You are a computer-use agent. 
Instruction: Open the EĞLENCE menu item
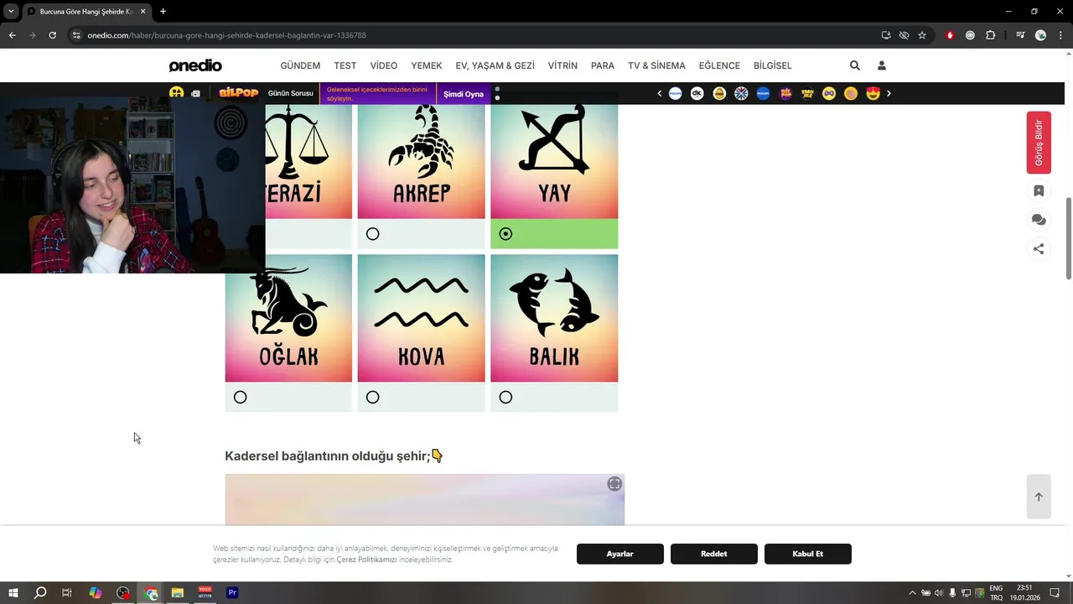tap(719, 65)
